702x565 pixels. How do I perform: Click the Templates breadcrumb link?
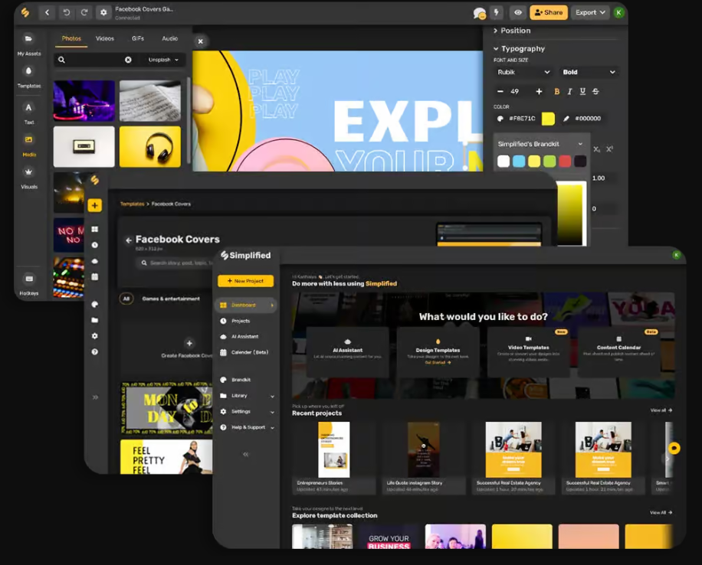click(x=132, y=204)
